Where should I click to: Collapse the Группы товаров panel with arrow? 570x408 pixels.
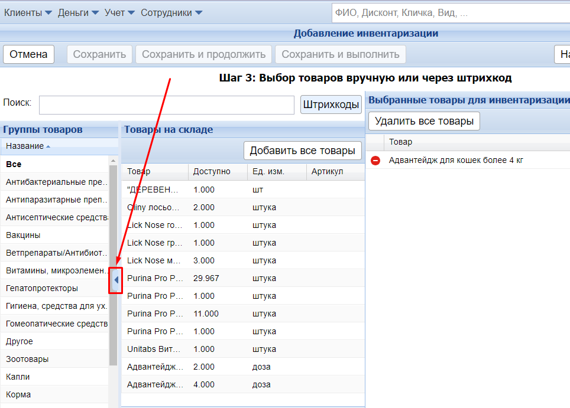coord(116,280)
